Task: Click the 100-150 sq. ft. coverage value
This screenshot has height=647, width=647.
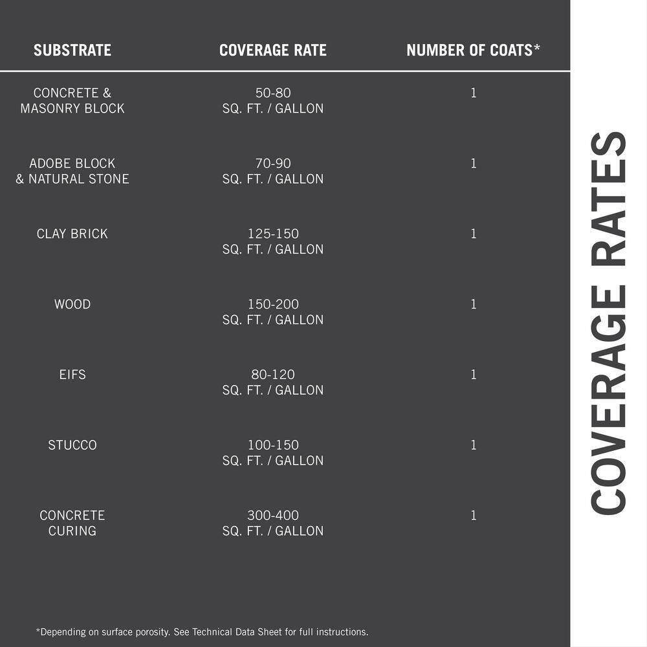Action: (x=273, y=453)
